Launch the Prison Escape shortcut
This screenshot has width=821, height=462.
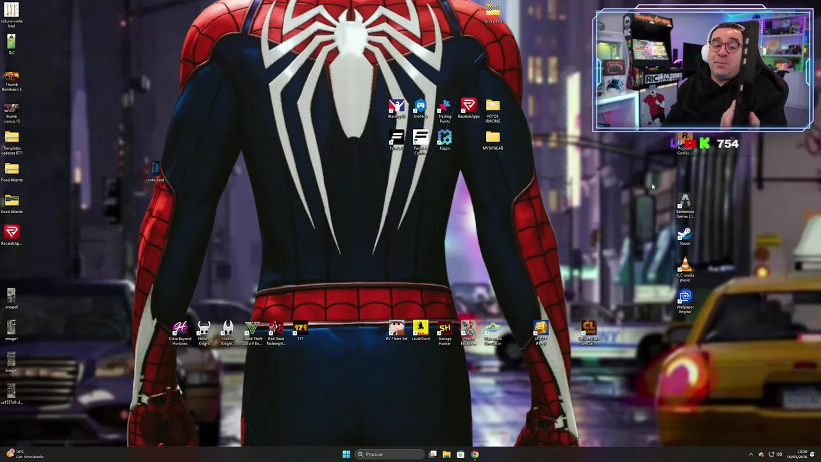pyautogui.click(x=468, y=334)
